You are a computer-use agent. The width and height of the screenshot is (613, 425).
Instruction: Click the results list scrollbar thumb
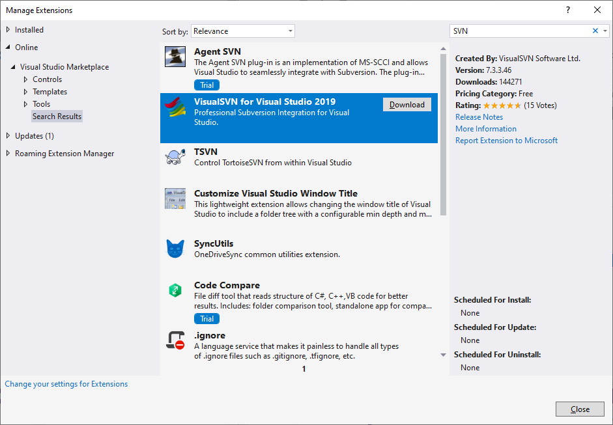(443, 135)
